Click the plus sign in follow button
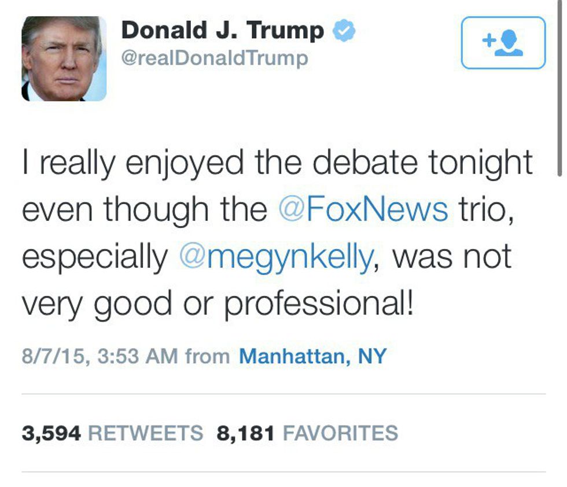 pos(488,40)
